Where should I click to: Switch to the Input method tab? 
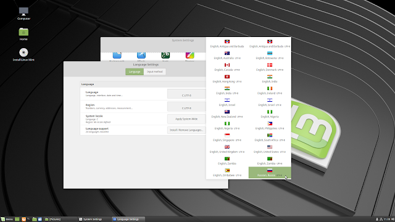155,72
